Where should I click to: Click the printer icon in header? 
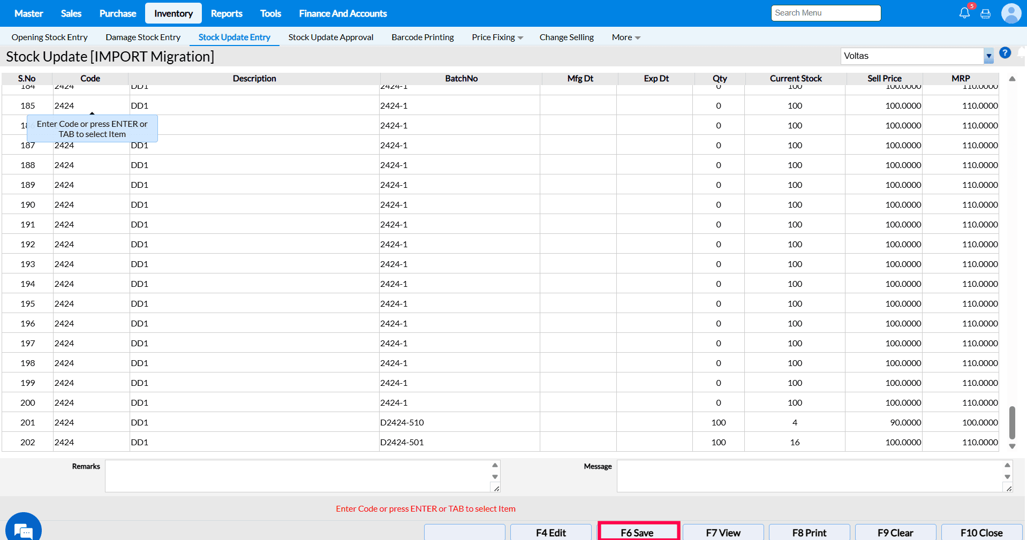pos(985,14)
